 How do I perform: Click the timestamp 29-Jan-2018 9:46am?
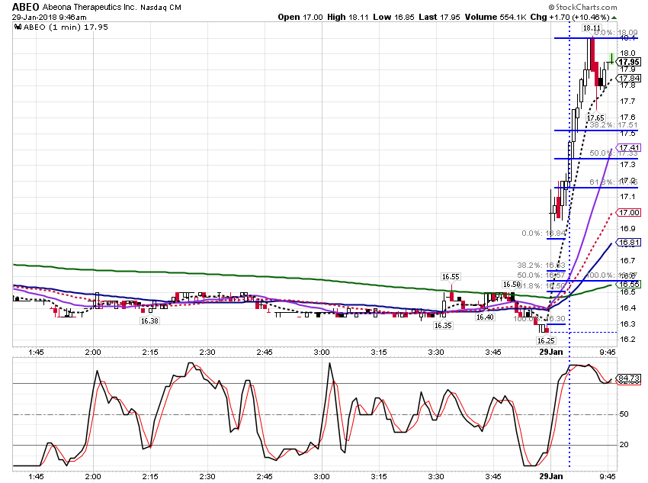(50, 18)
